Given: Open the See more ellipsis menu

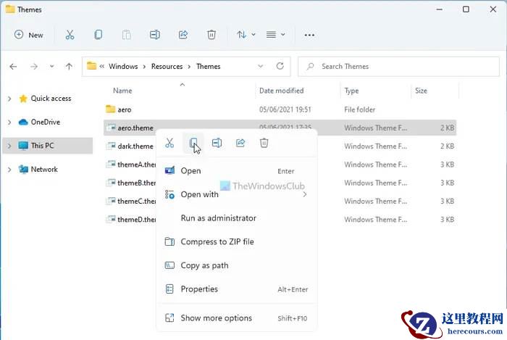Looking at the screenshot, I should pos(309,35).
